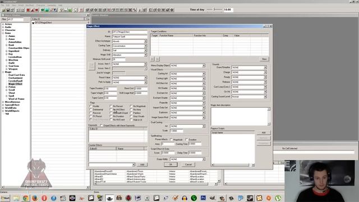Expand the Actors tree node
This screenshot has width=359, height=202.
coord(3,24)
